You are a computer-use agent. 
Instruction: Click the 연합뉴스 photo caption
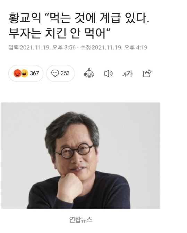81,220
